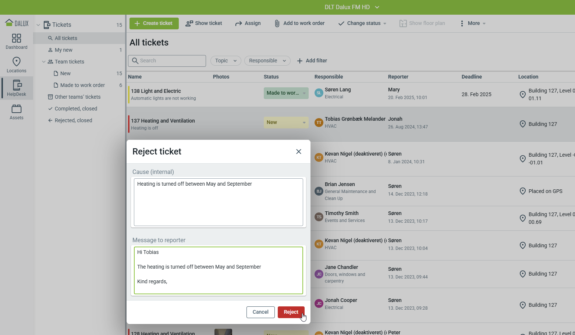This screenshot has height=335, width=575.
Task: Click the Dalux logo
Action: (x=17, y=23)
